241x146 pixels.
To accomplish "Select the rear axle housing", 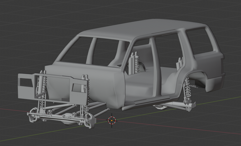I will click(x=175, y=106).
